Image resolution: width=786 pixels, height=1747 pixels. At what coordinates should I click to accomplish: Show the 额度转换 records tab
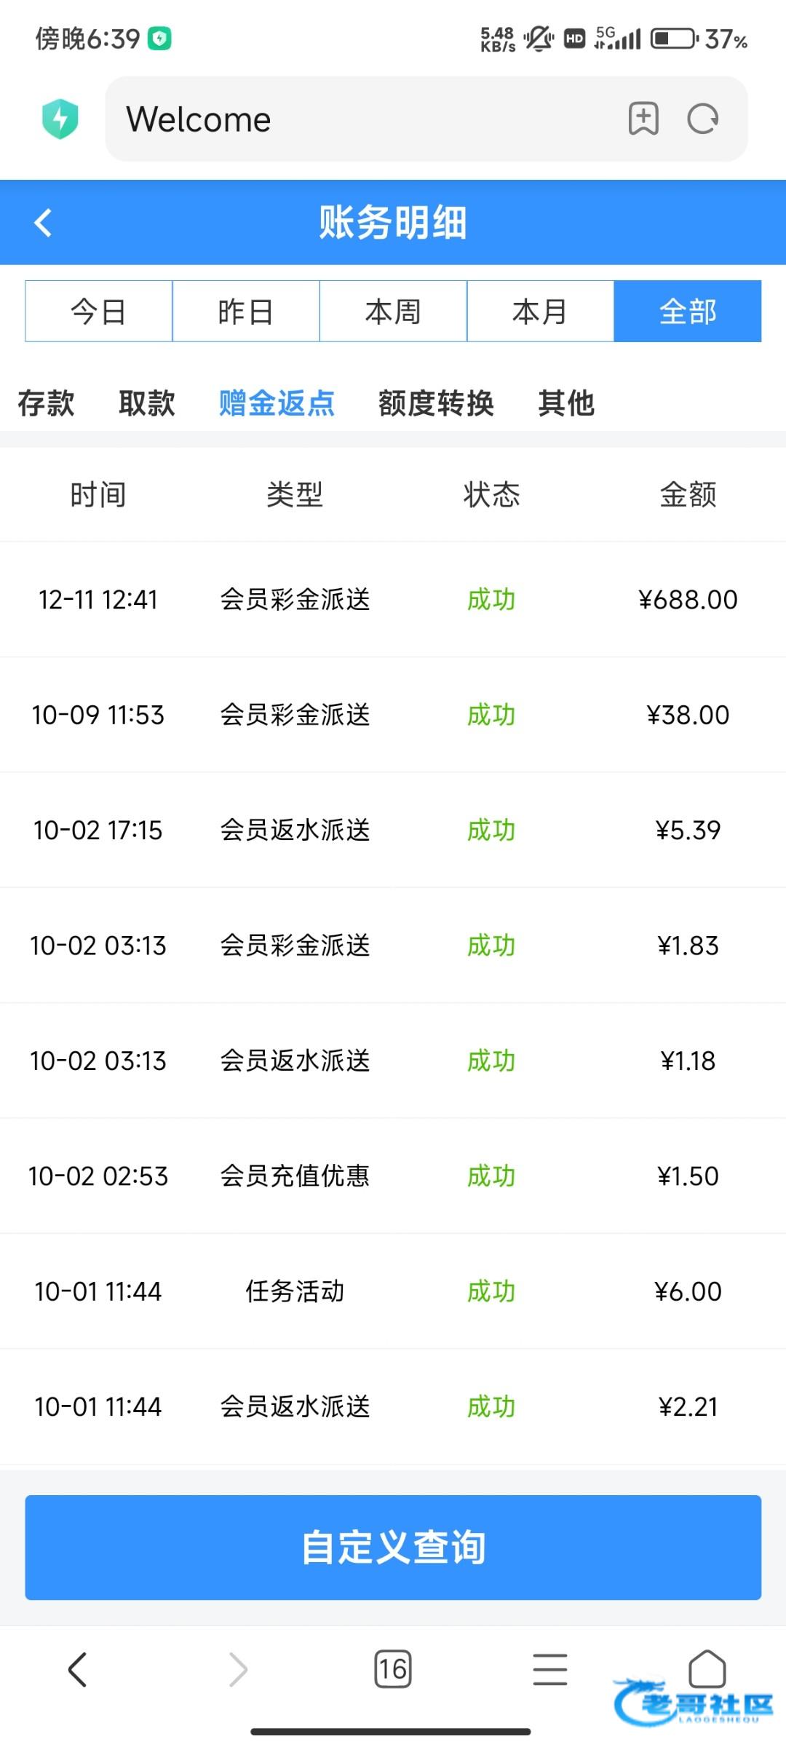click(436, 403)
